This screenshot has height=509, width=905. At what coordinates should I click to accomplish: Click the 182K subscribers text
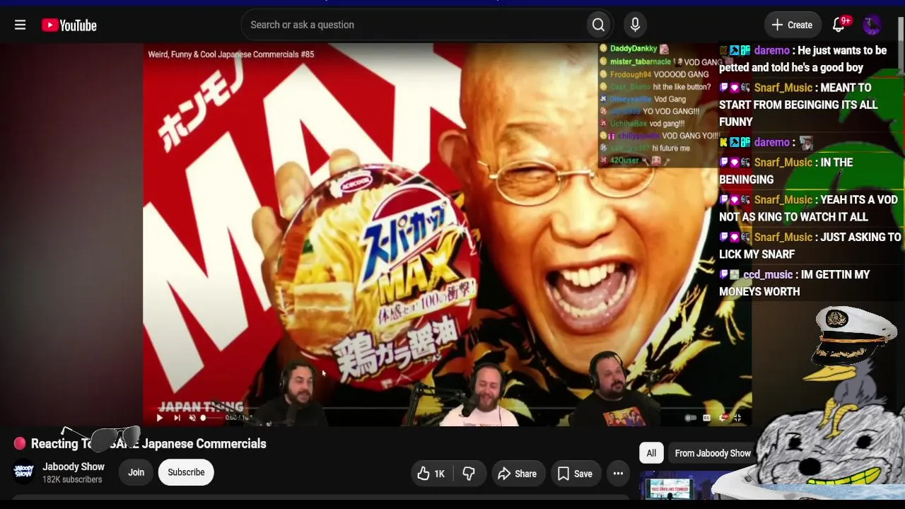click(x=72, y=480)
